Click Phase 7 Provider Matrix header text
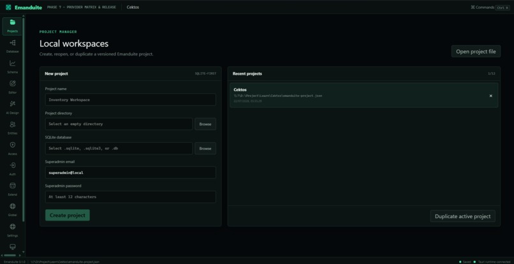Viewport: 514px width, 264px height. (x=81, y=7)
